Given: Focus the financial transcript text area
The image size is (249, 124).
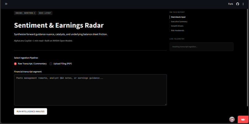Looking at the screenshot, I should (90, 90).
